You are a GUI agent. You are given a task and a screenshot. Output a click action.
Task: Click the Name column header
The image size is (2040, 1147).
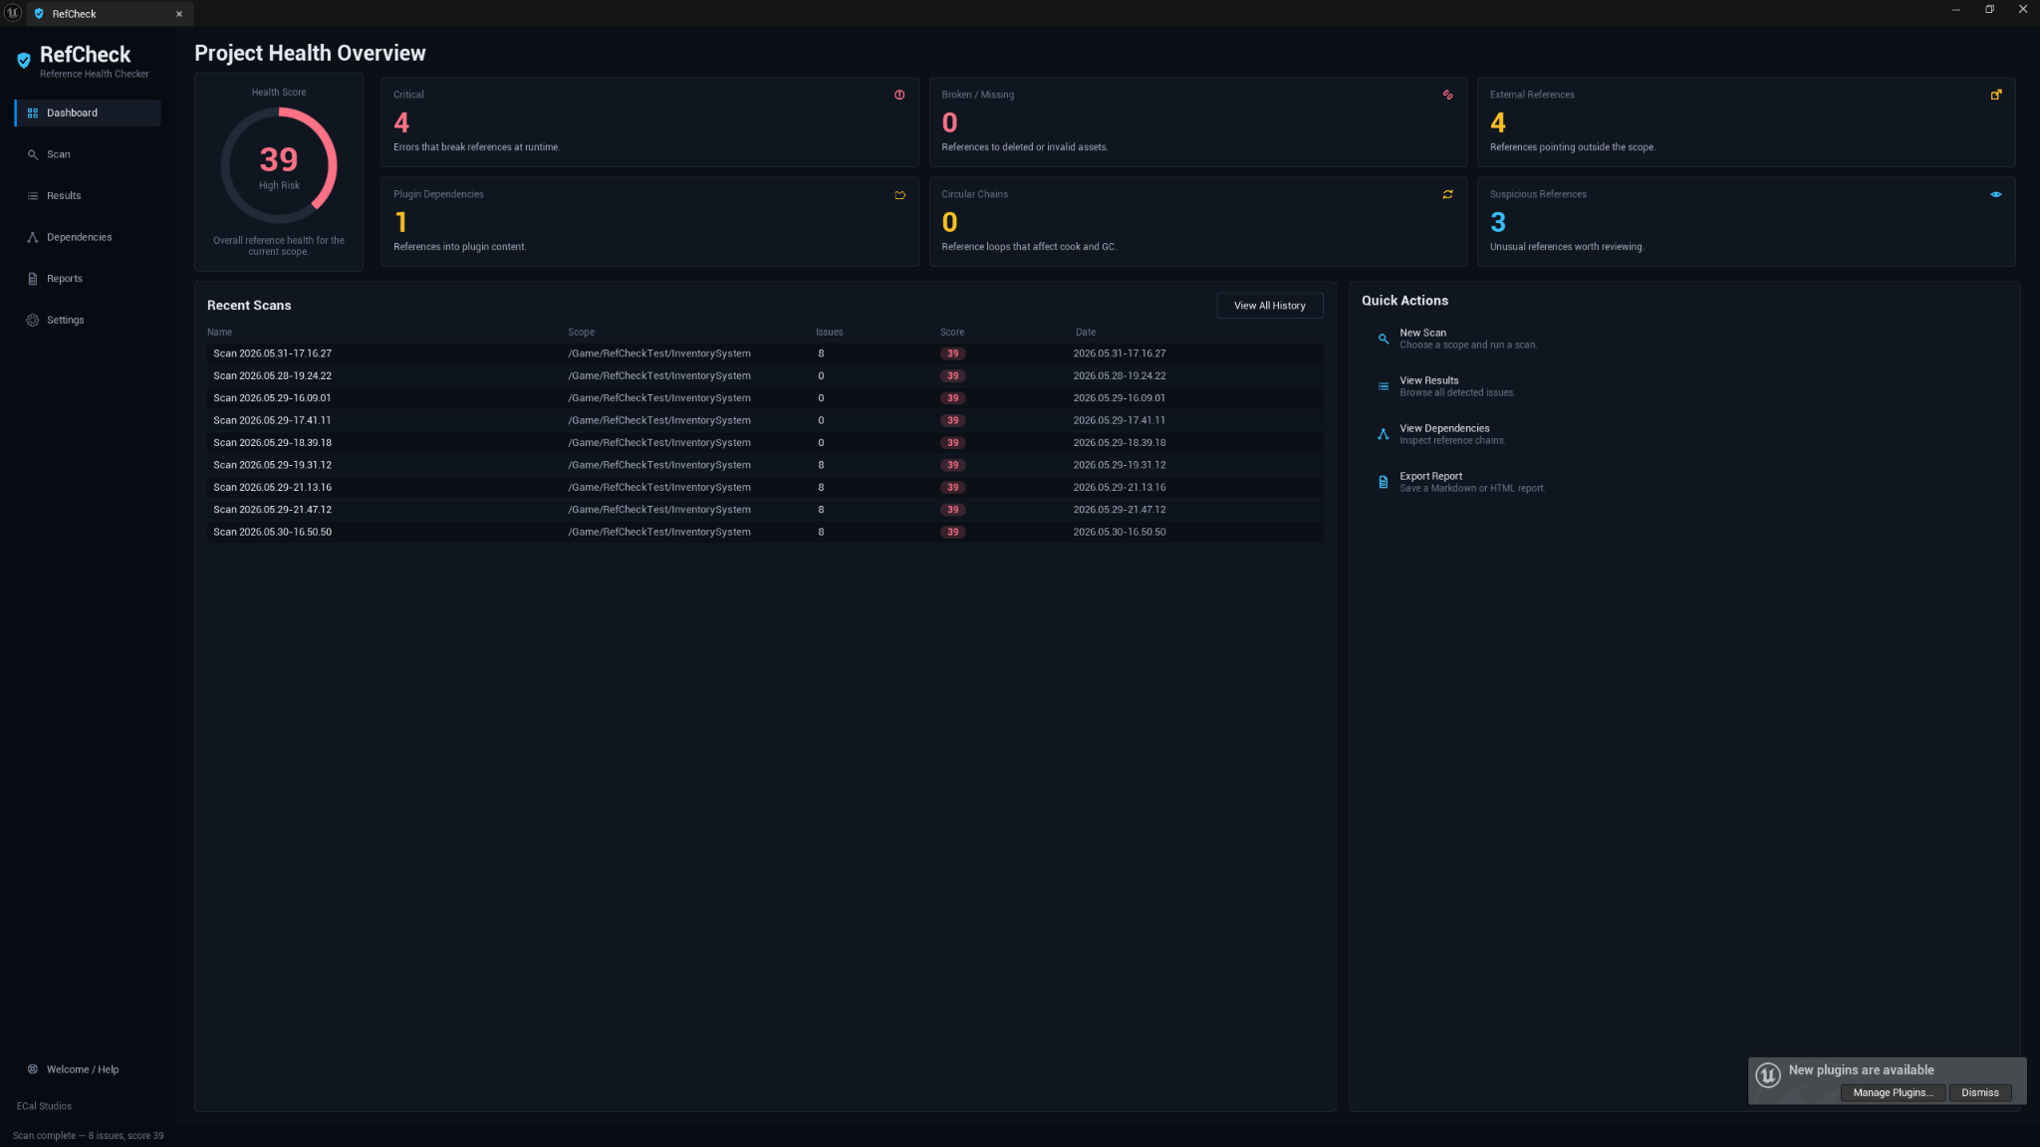click(x=220, y=333)
